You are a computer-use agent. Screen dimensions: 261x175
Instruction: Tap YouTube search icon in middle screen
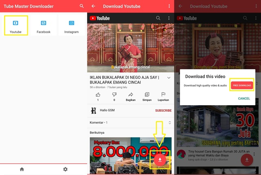[158, 18]
